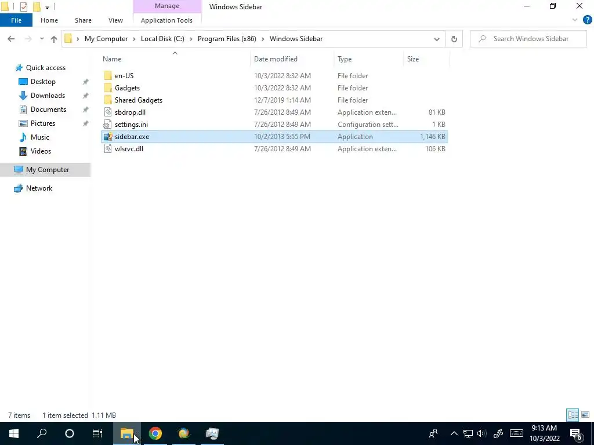This screenshot has height=445, width=594.
Task: Open the Windows Start menu
Action: 14,433
